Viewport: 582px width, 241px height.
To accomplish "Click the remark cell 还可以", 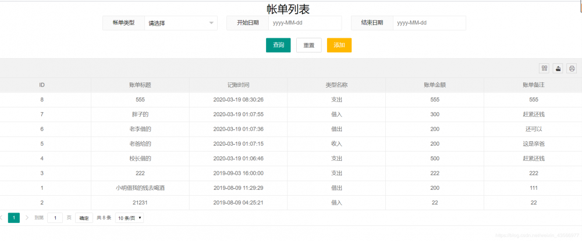I will point(533,129).
